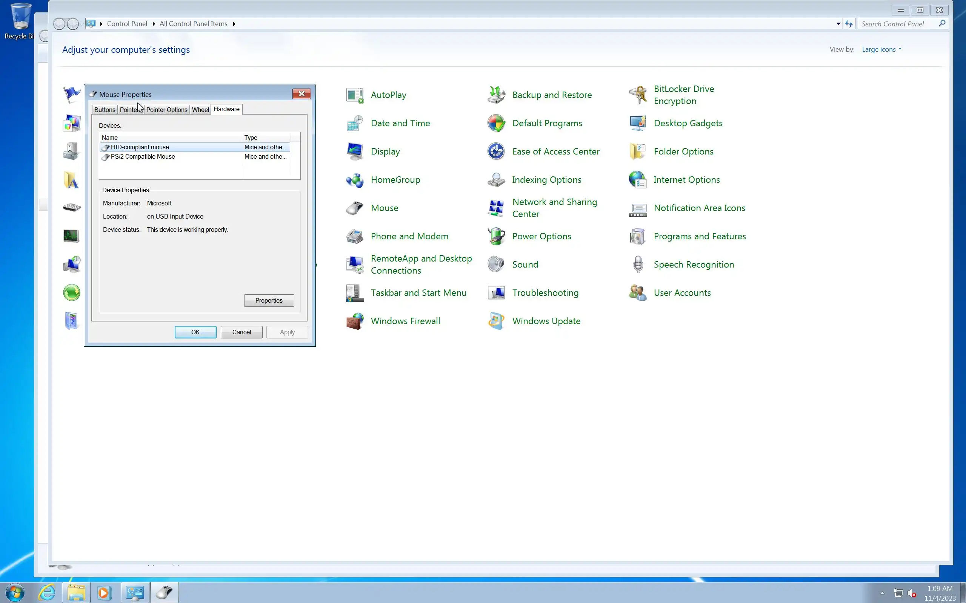Open the BitLocker Drive Encryption icon
Viewport: 966px width, 603px height.
(637, 95)
